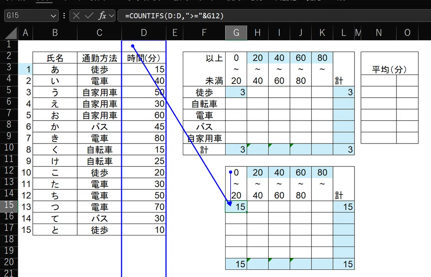
Task: Click cell H12 showing 20 in lower table
Action: 258,172
